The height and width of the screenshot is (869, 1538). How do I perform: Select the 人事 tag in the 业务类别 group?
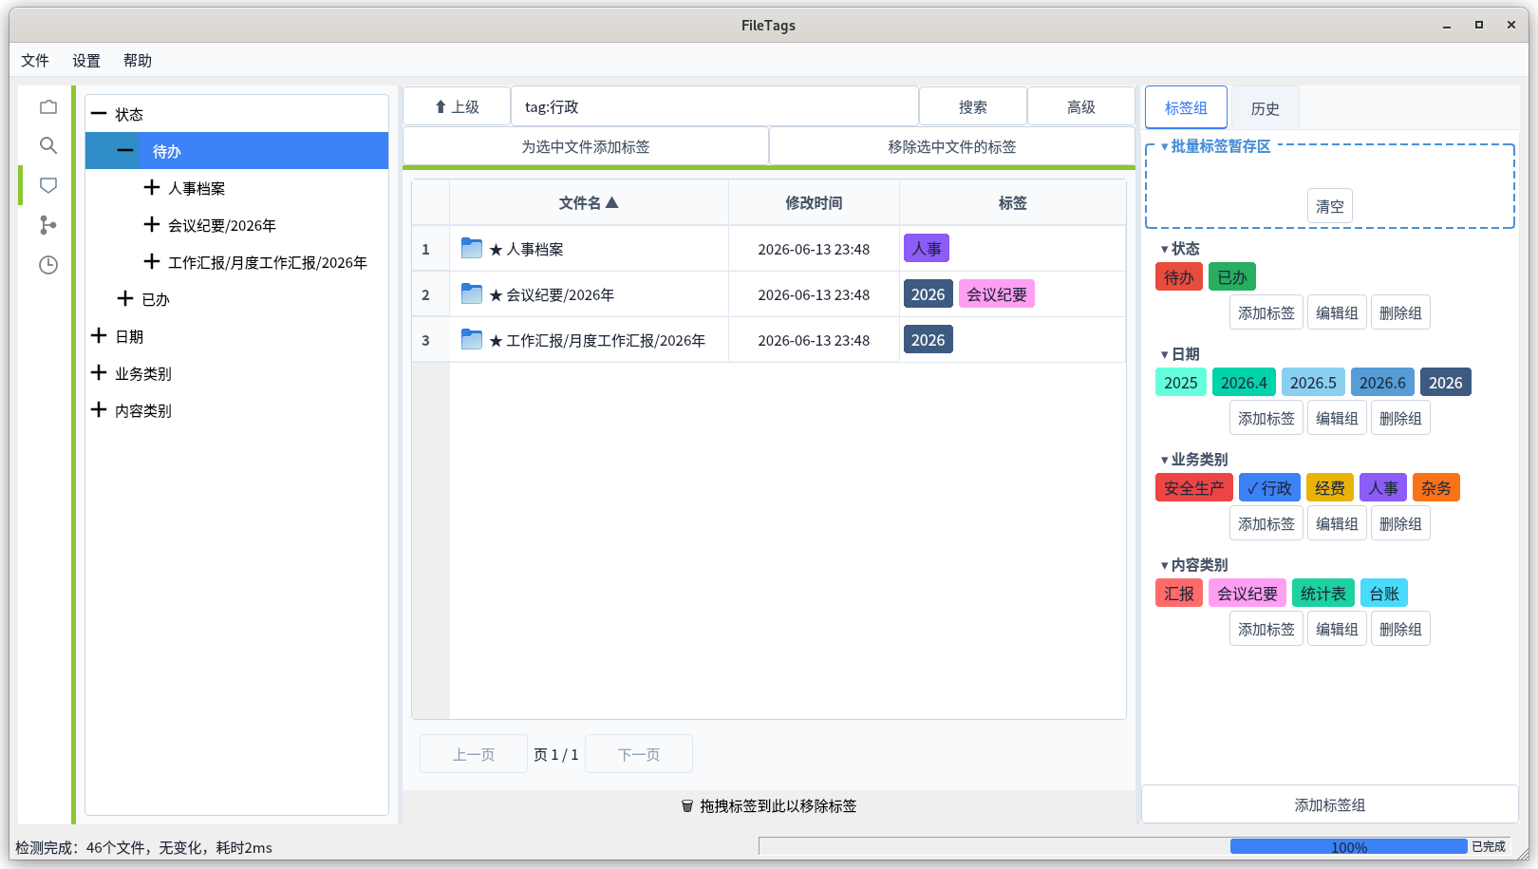(x=1383, y=488)
